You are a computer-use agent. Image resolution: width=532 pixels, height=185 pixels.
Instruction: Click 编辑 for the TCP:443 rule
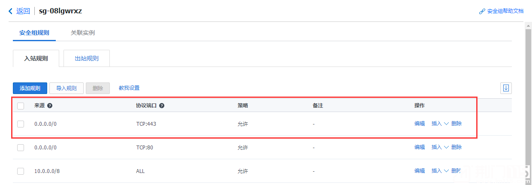tap(420, 124)
